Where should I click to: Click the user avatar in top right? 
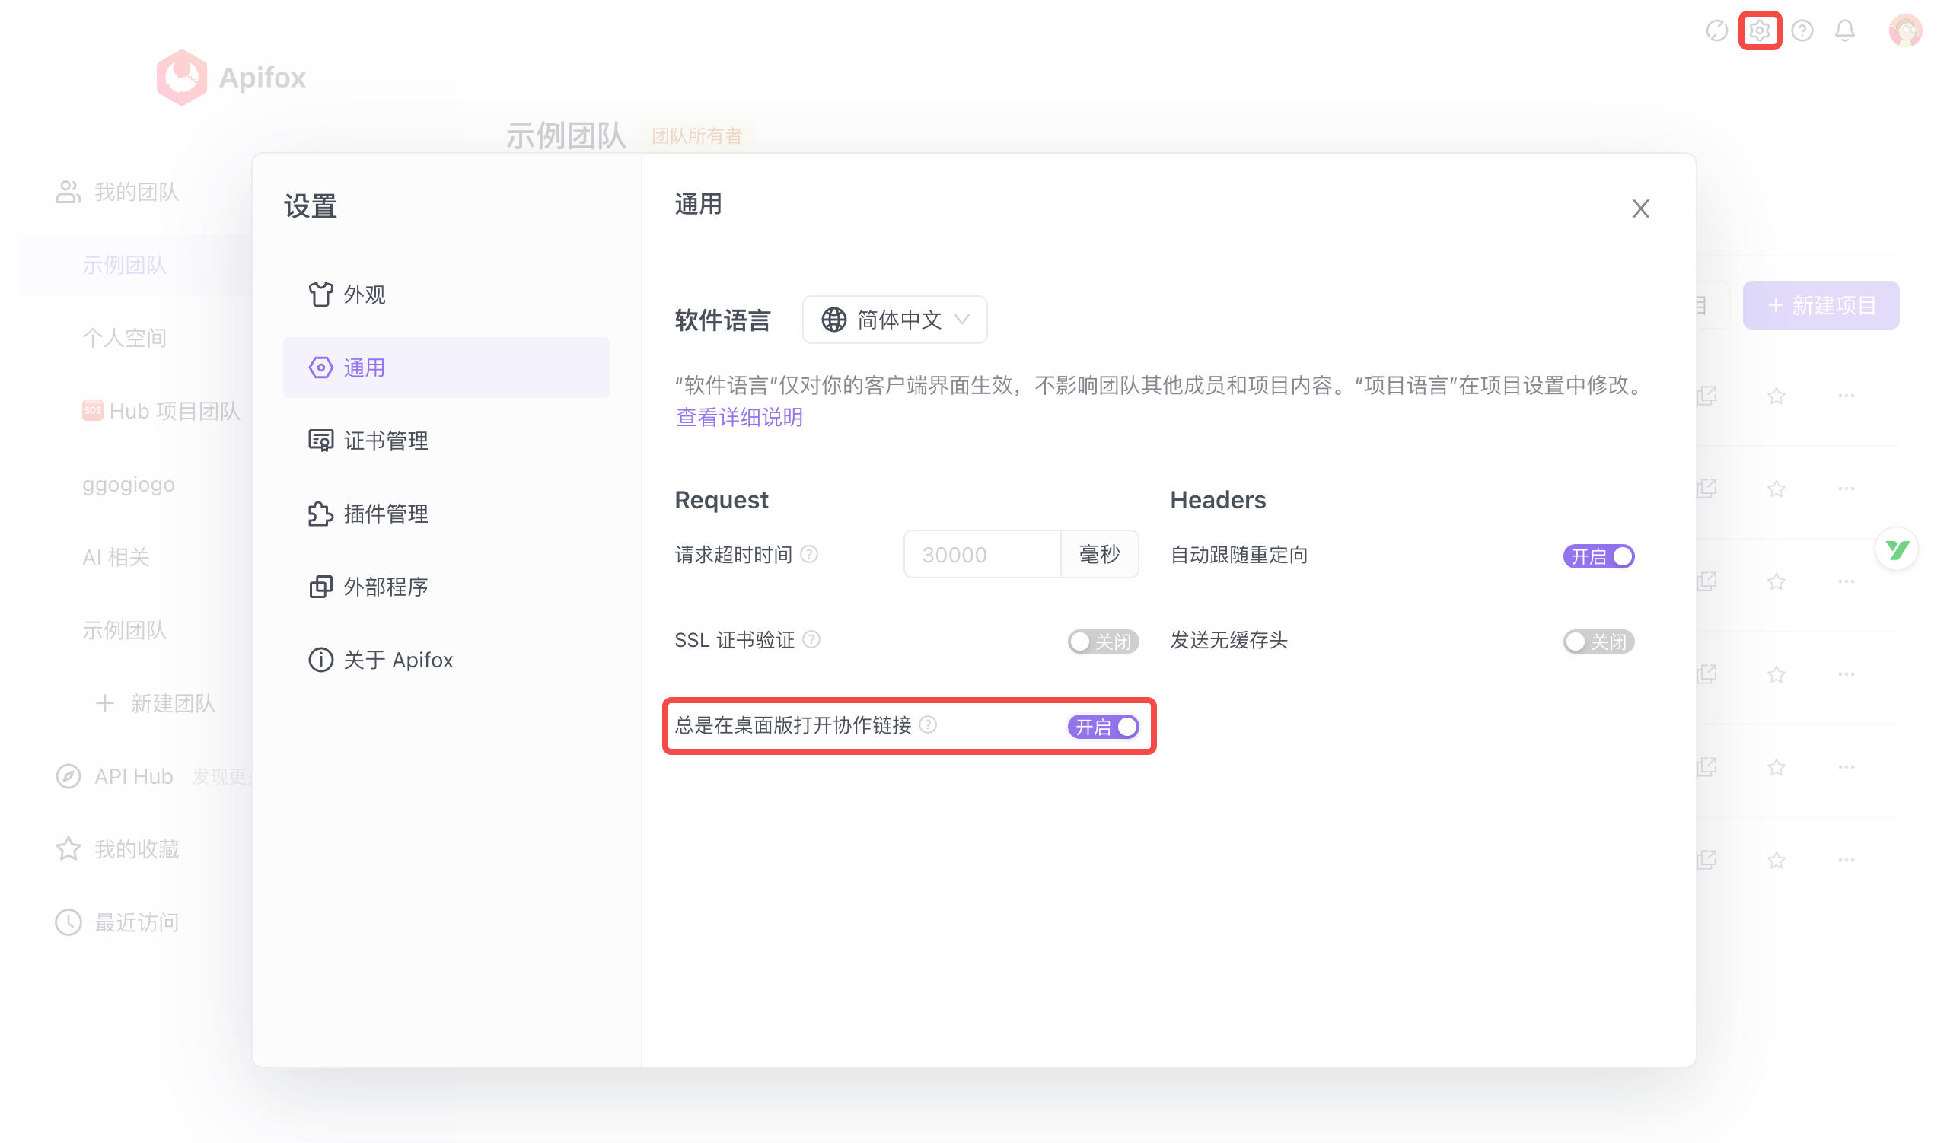[1904, 31]
